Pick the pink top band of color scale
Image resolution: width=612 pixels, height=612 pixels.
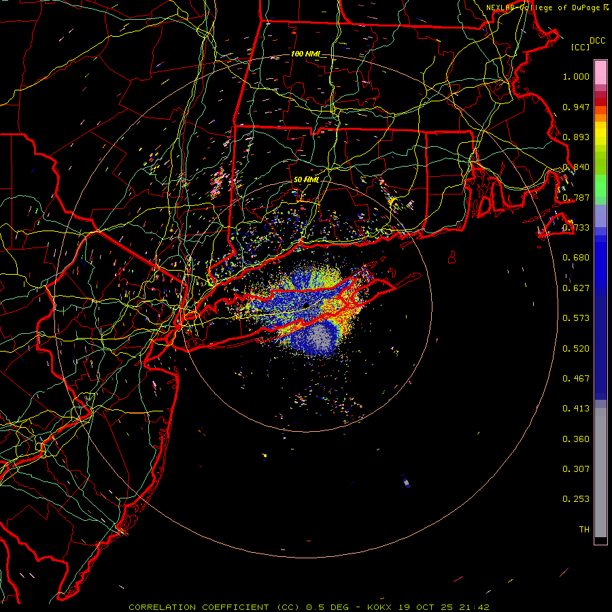(x=600, y=73)
